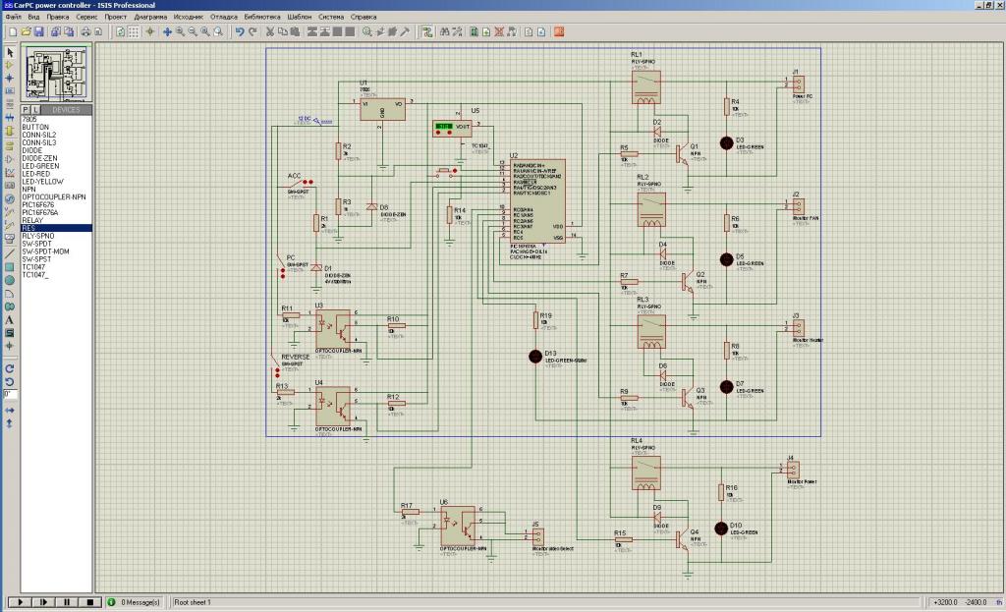Click the print icon in toolbar
This screenshot has height=612, width=1006.
point(85,32)
